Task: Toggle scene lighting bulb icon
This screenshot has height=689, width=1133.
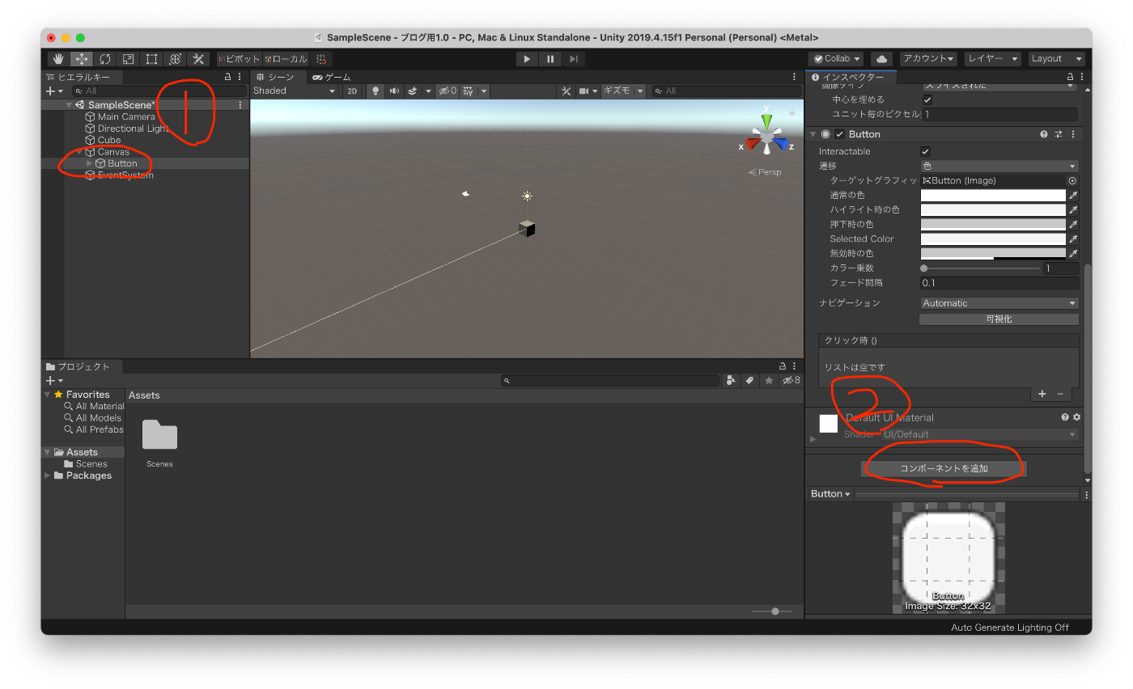Action: click(x=376, y=91)
